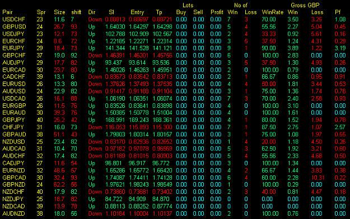Viewport: 350px width, 219px height.
Task: Select CADJPY stop loss 96.801
Action: 113,163
